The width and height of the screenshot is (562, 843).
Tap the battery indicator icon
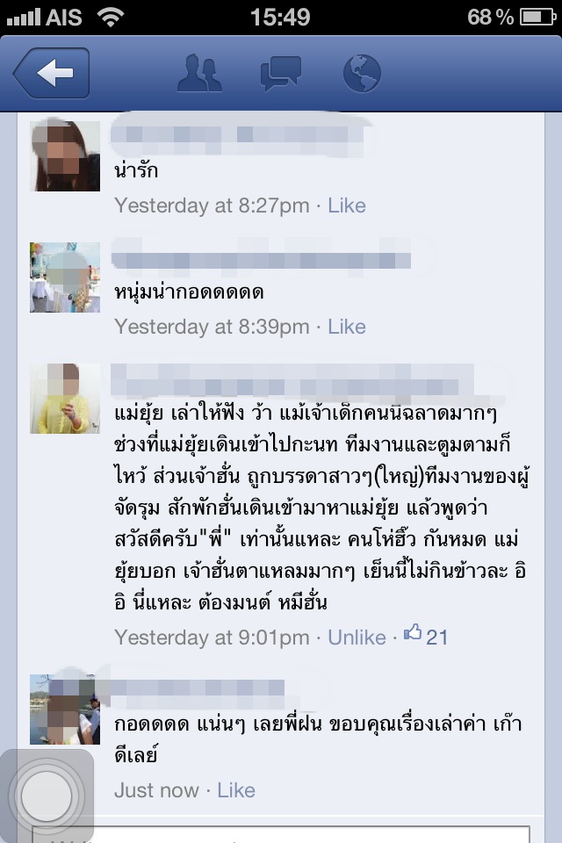537,18
